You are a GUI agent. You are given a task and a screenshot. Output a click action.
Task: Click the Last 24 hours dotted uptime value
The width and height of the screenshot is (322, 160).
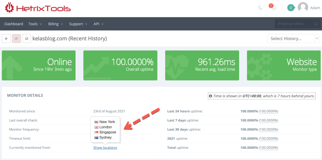click(x=269, y=111)
